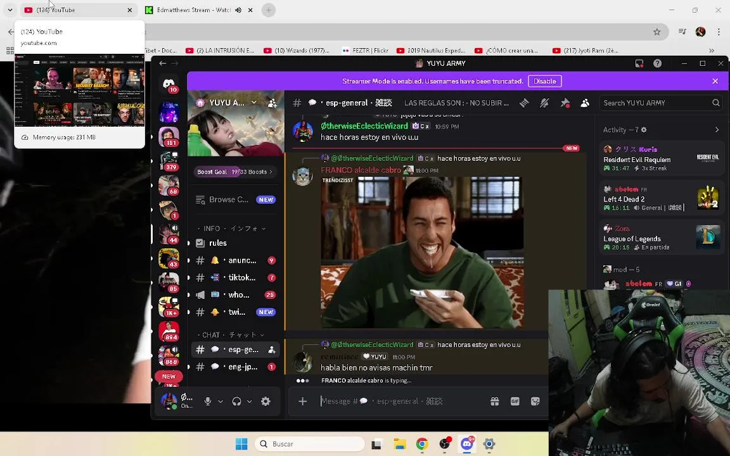The width and height of the screenshot is (730, 456).
Task: Dismiss Streamer Mode banner with X
Action: click(x=715, y=81)
